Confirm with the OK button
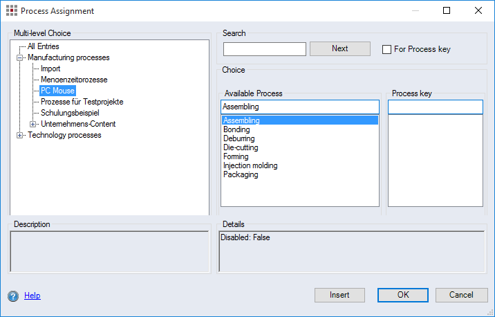The width and height of the screenshot is (495, 317). (x=403, y=295)
